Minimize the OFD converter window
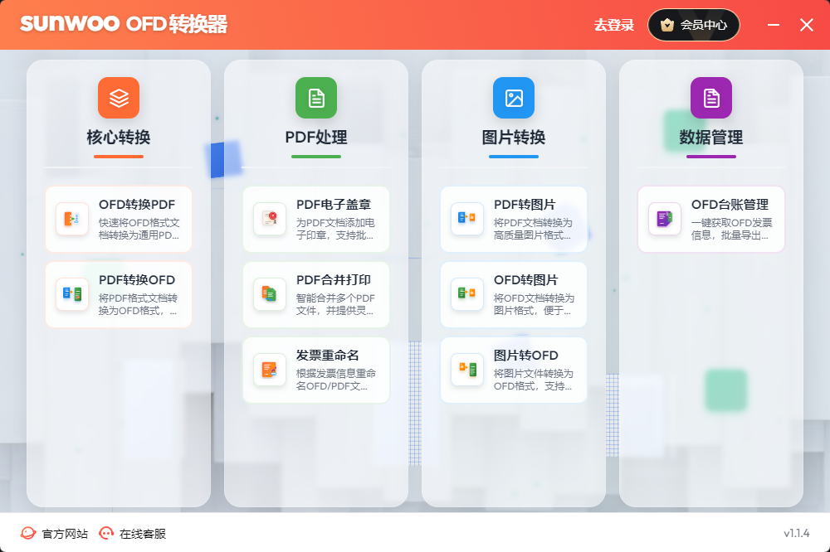 pyautogui.click(x=774, y=25)
